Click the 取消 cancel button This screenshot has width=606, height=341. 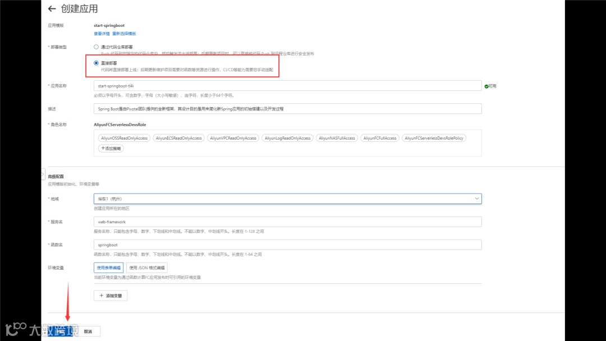(88, 331)
